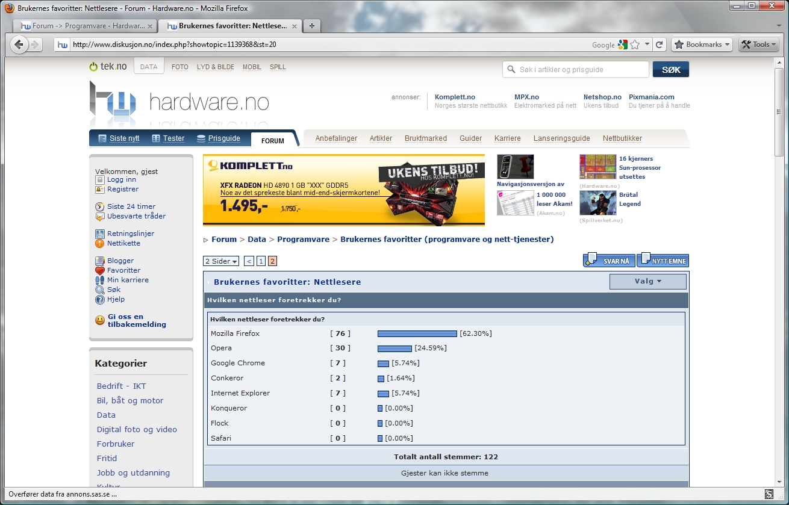Open the Lanseringsguide menu item
789x505 pixels.
tap(562, 138)
